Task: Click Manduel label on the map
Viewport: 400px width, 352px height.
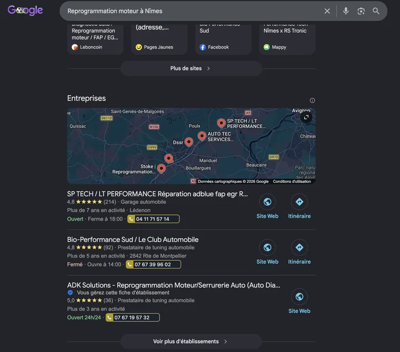Action: click(208, 160)
